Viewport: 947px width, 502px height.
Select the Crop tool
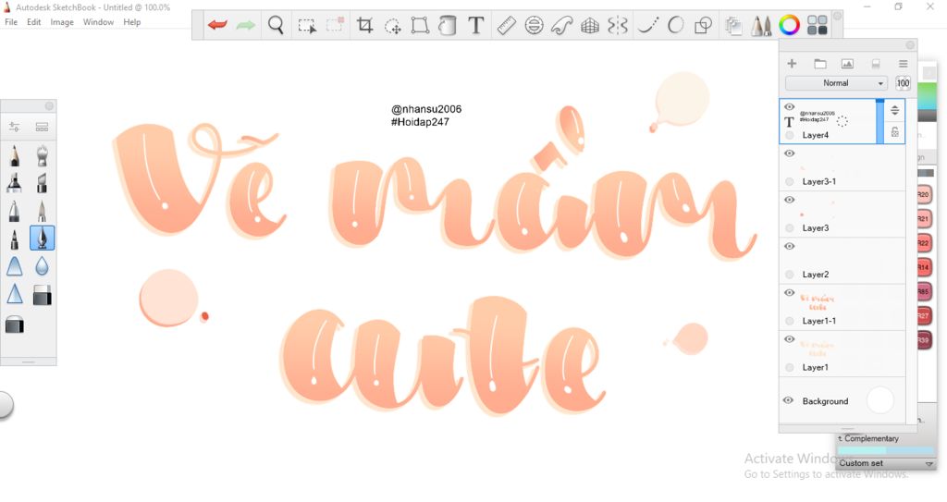(364, 25)
